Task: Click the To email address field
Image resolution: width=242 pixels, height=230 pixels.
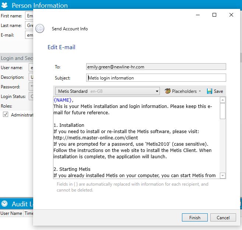Action: coord(156,67)
